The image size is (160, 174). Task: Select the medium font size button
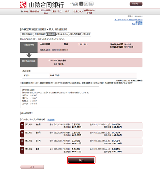pyautogui.click(x=86, y=4)
